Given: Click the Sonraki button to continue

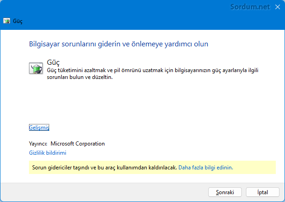Looking at the screenshot, I should click(225, 192).
